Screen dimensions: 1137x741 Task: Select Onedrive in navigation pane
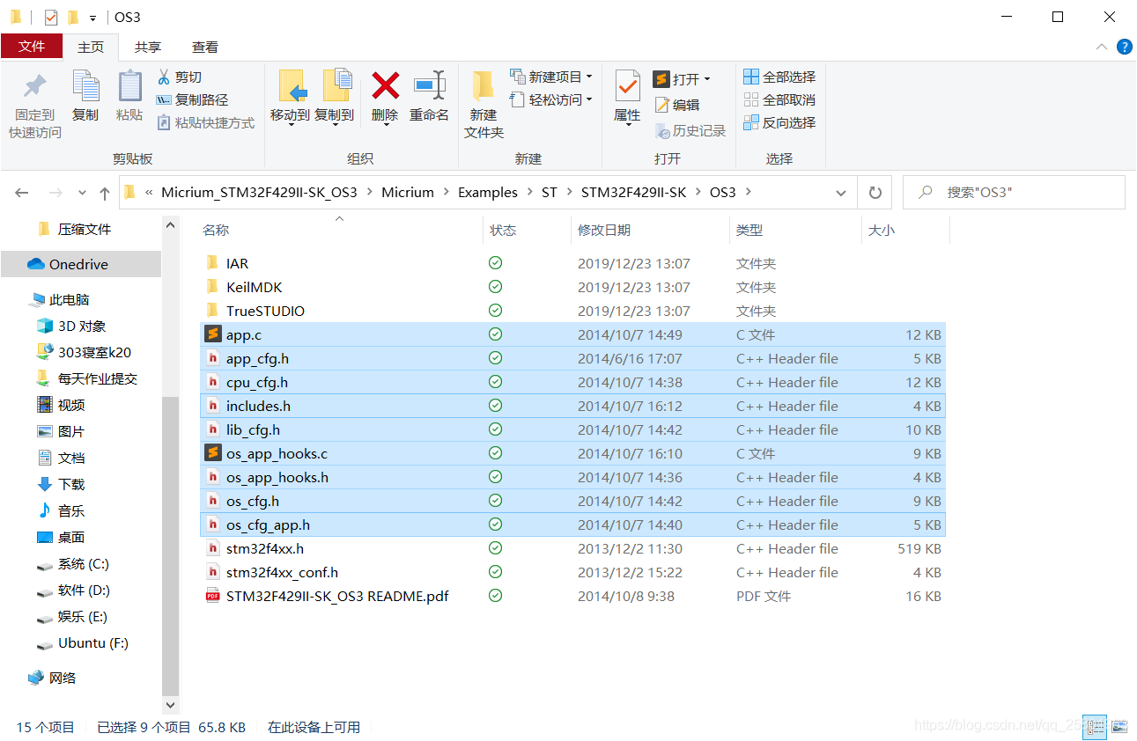[81, 264]
